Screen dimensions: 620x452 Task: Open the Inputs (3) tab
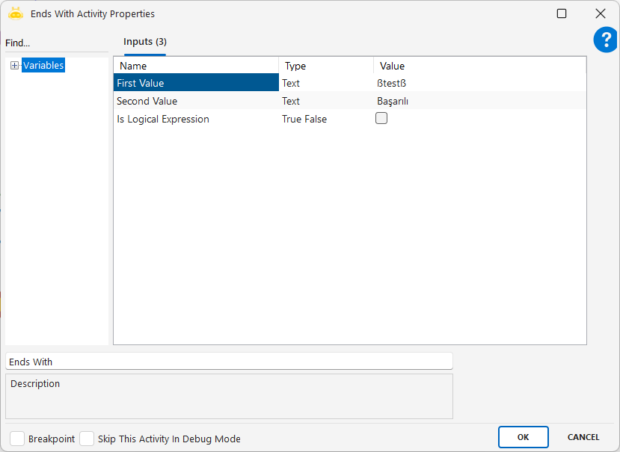pos(145,42)
